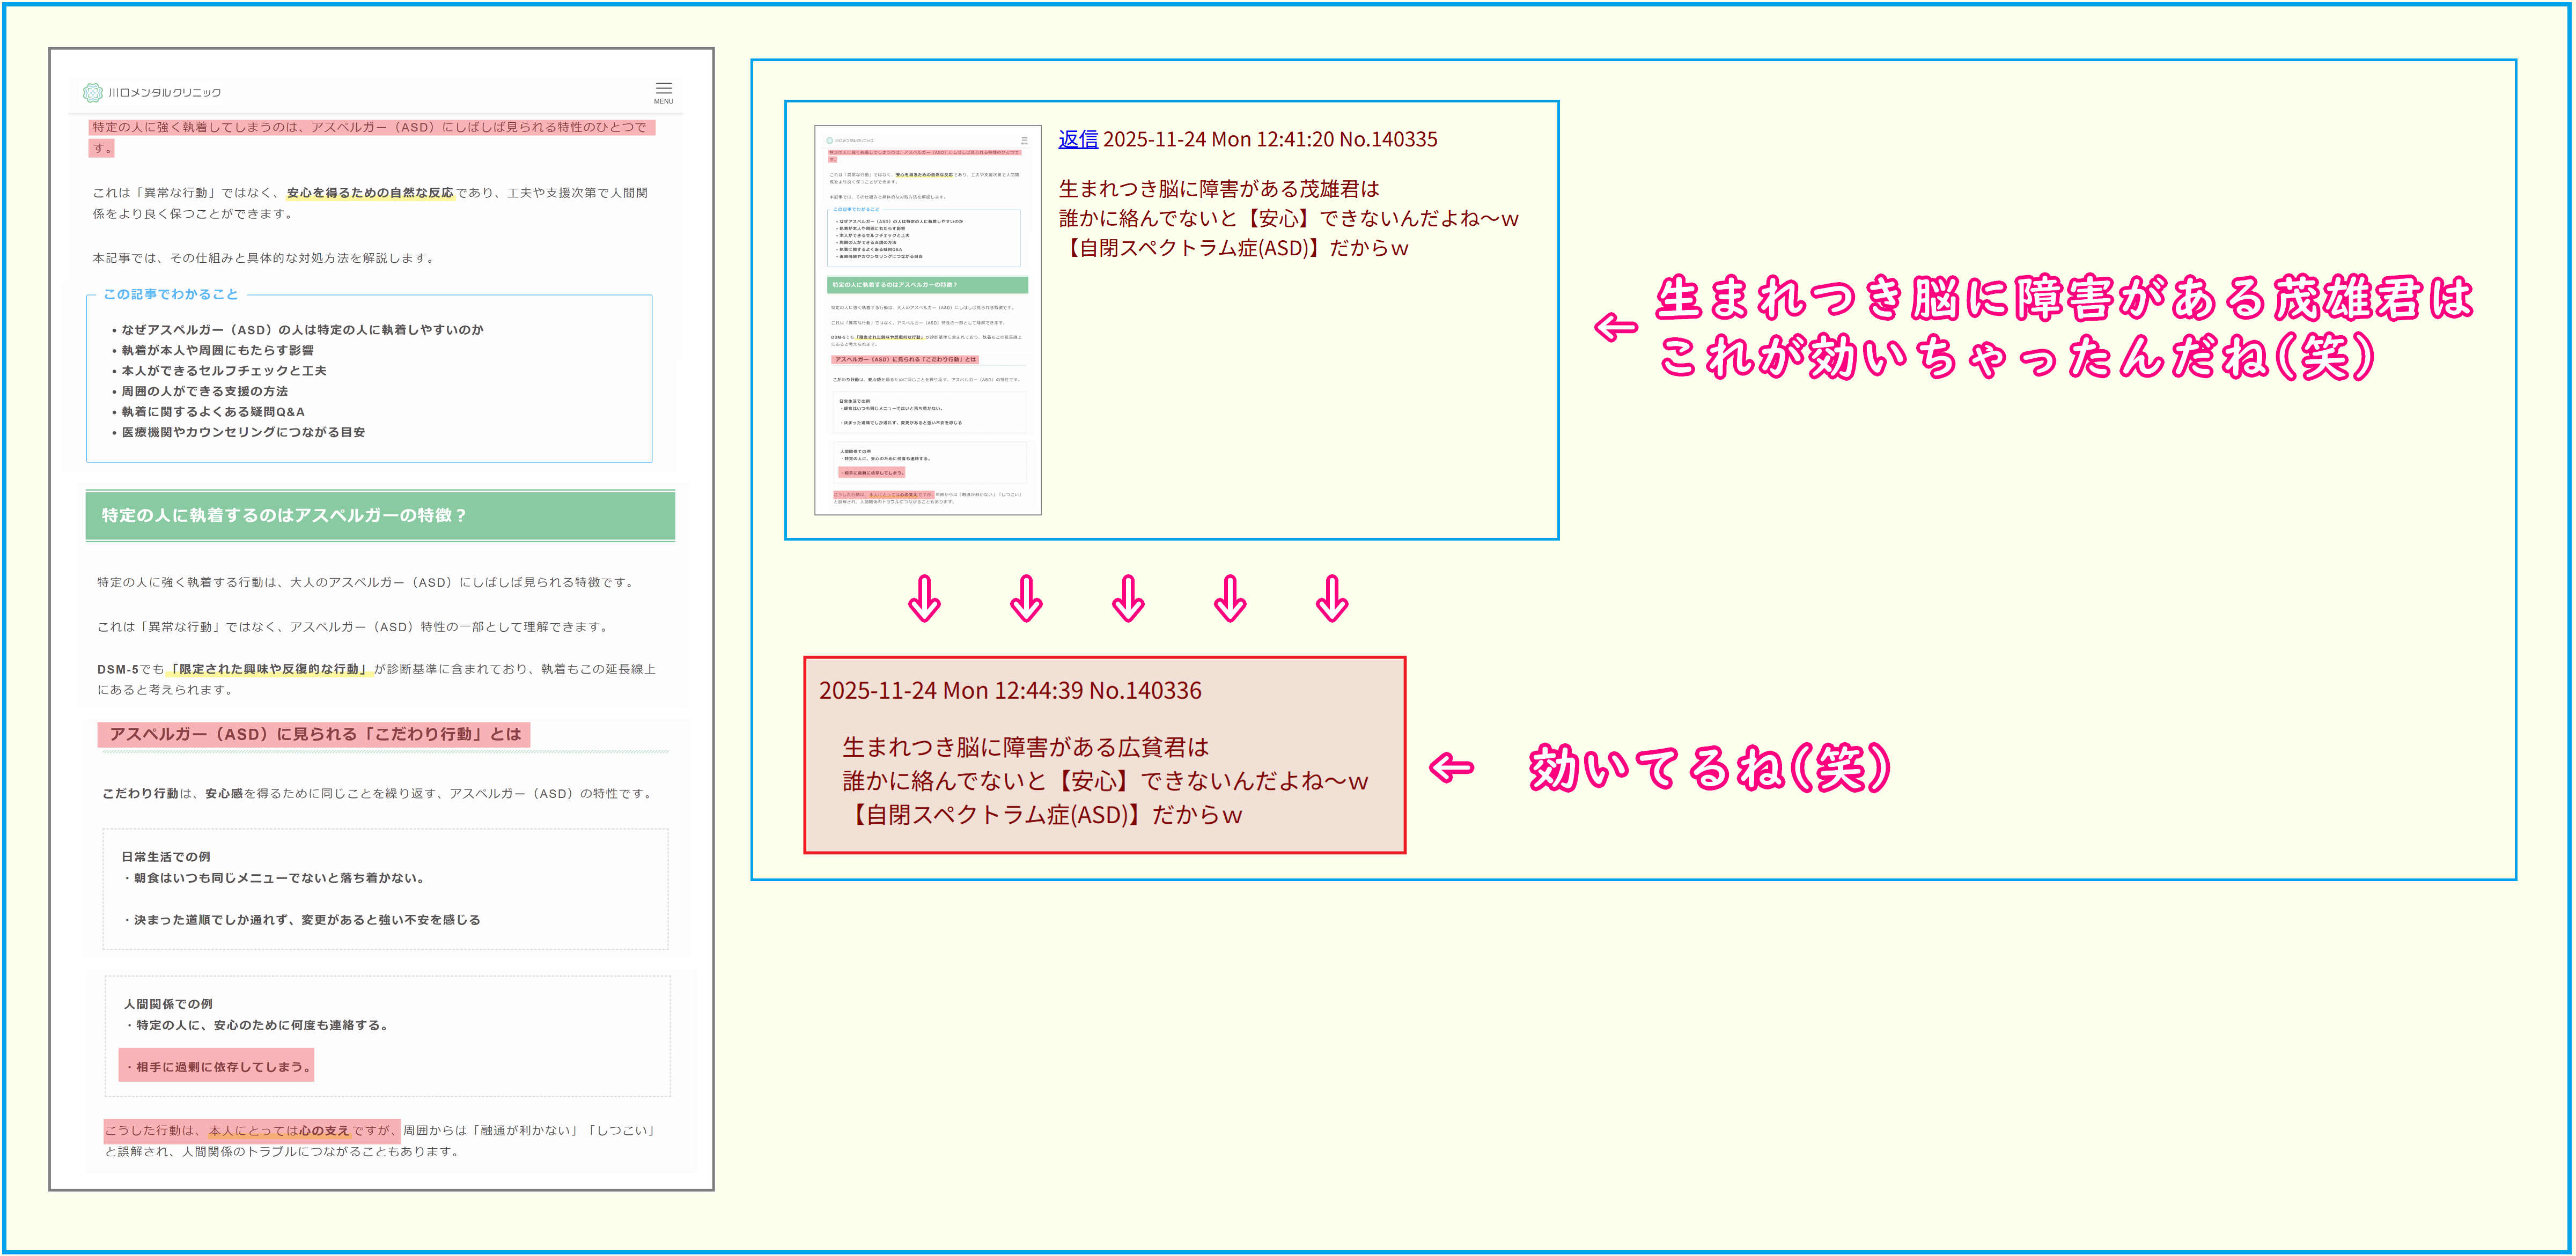
Task: Click the last pink down arrow
Action: pyautogui.click(x=1332, y=598)
